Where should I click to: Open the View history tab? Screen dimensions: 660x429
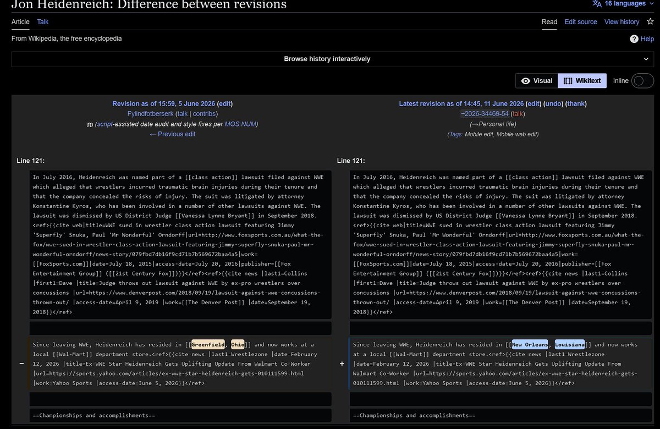pyautogui.click(x=621, y=22)
